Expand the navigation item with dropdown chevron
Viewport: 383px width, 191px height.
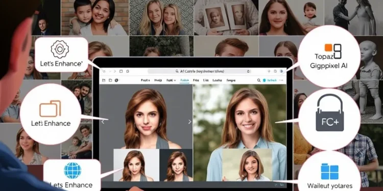point(171,80)
